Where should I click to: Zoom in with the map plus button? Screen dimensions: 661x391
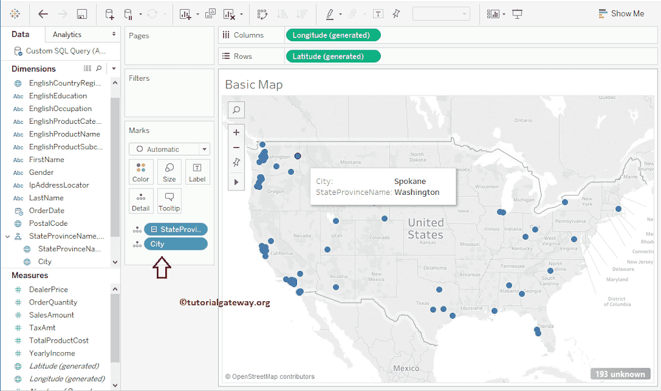(x=236, y=132)
